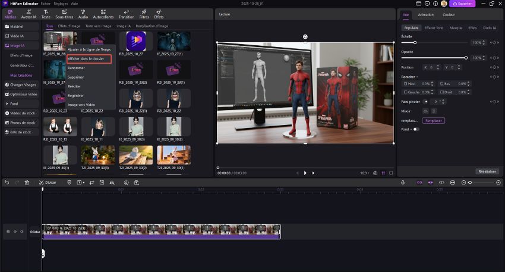Switch to the Animation tab
The image size is (505, 272).
(425, 14)
